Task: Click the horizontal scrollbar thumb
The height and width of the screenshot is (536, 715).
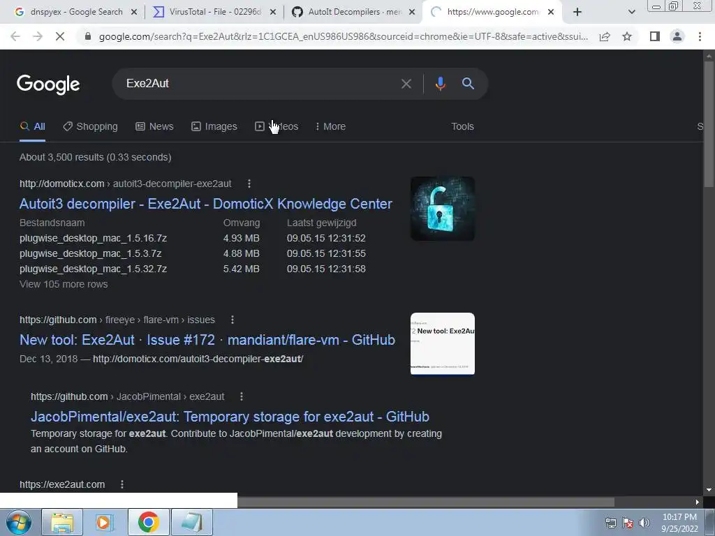Action: tap(426, 502)
